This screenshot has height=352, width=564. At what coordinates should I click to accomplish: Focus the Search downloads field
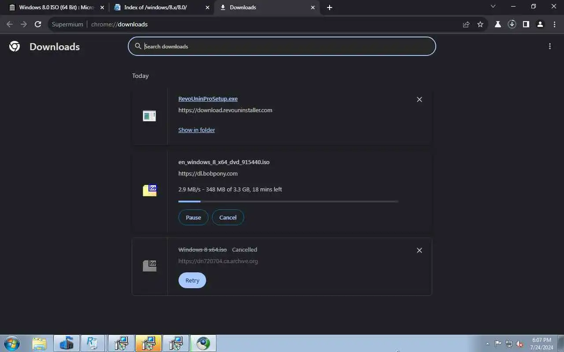[x=282, y=46]
